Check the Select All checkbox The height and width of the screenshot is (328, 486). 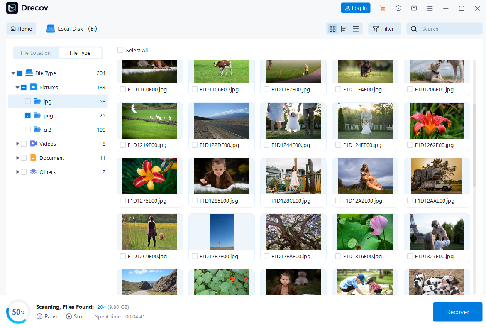(120, 50)
